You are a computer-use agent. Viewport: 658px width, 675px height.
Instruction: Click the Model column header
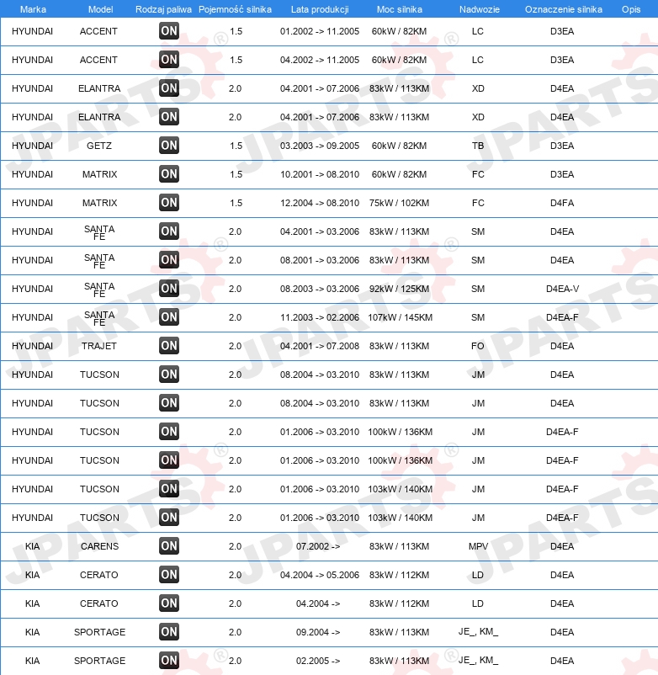click(101, 9)
